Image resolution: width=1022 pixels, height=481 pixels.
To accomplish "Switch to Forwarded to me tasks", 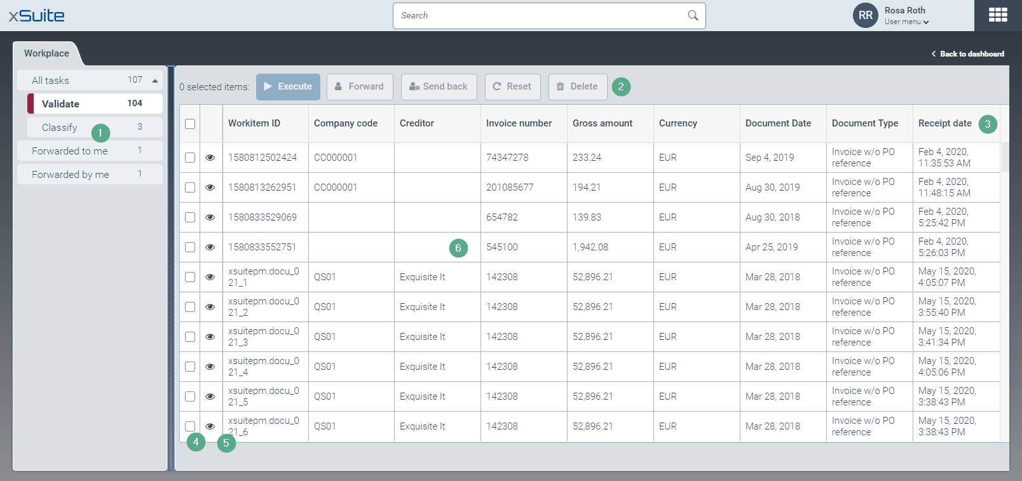I will (x=70, y=151).
